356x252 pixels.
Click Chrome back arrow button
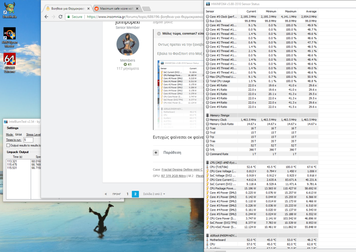pos(46,16)
